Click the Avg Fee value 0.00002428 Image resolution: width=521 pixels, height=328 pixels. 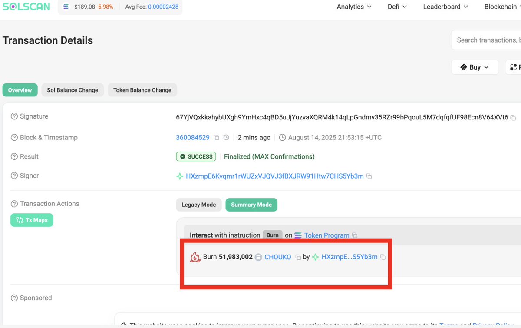(163, 7)
